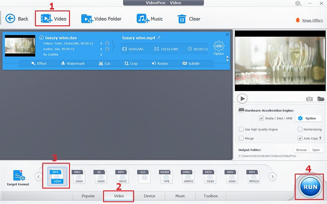Click the Auto Copy help question mark
Image resolution: width=327 pixels, height=204 pixels.
(320, 138)
